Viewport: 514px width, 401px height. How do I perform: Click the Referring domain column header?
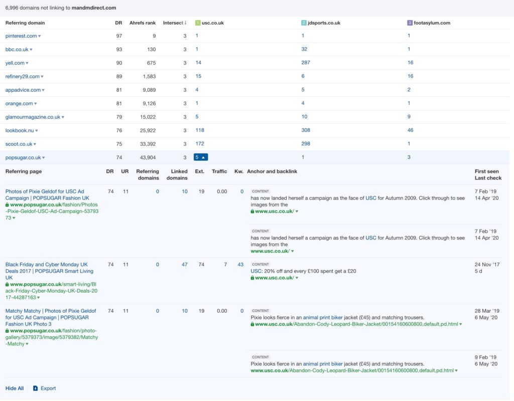25,23
